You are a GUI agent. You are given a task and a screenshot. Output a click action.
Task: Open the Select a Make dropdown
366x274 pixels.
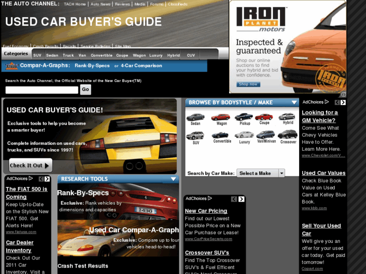[261, 173]
